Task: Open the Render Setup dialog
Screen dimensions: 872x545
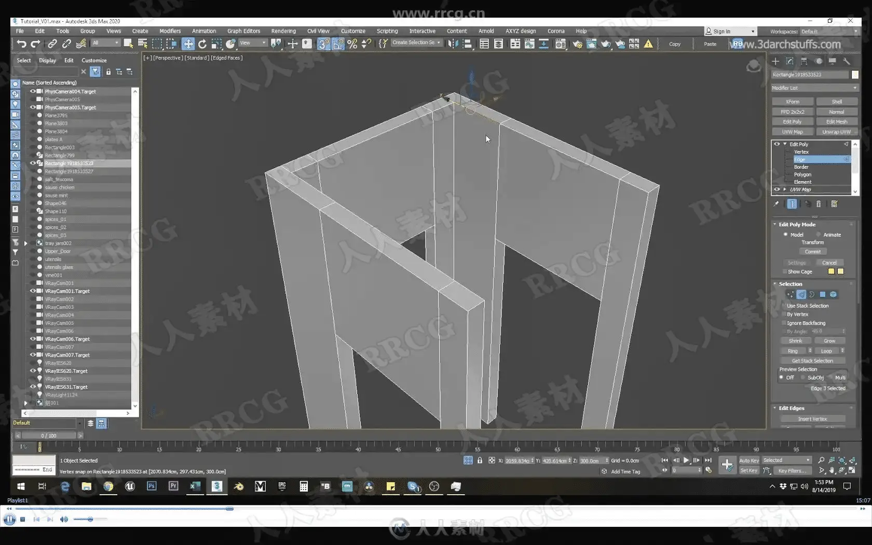Action: [x=577, y=44]
